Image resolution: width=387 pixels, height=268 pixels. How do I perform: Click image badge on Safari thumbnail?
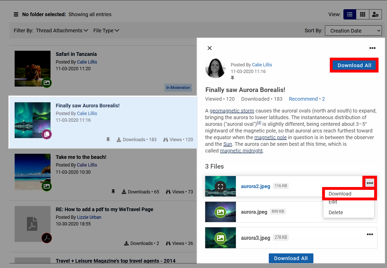click(x=47, y=83)
